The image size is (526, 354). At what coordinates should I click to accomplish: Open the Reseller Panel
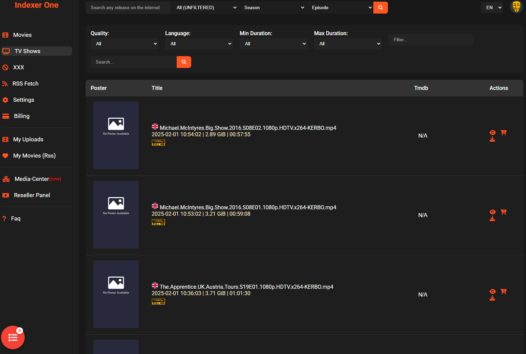click(37, 195)
